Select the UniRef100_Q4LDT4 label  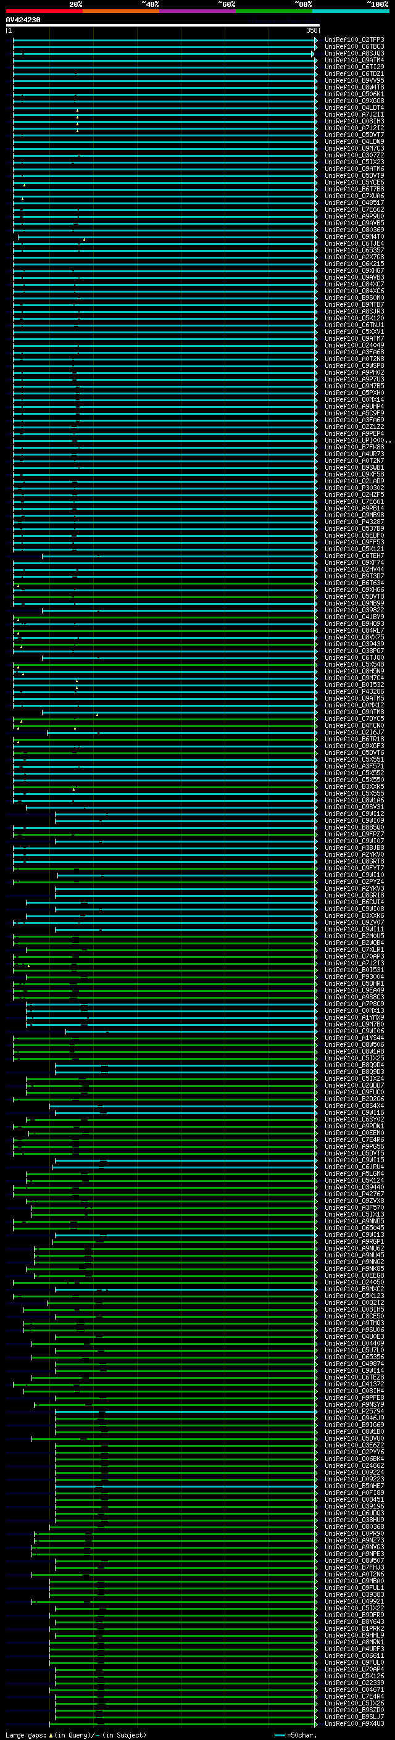[x=354, y=107]
